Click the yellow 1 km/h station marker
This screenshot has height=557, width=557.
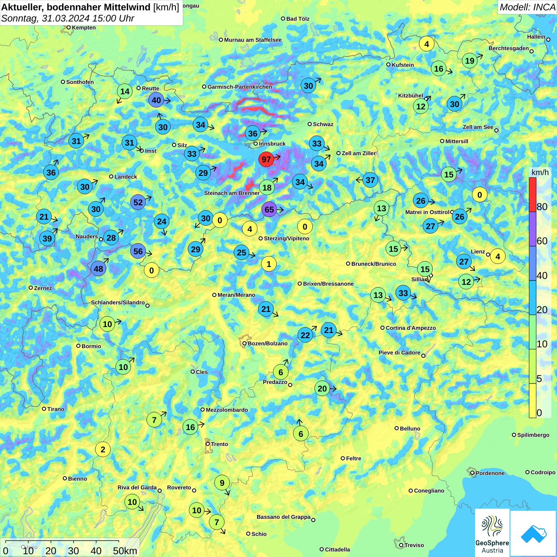[x=269, y=264]
